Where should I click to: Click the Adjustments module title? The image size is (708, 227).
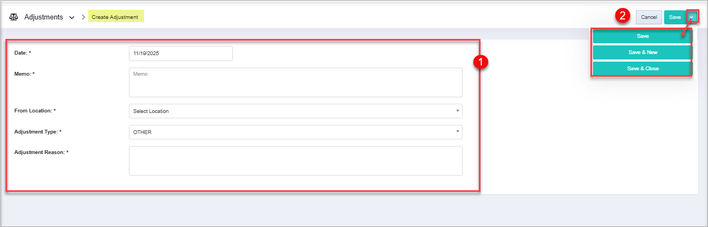click(x=43, y=17)
